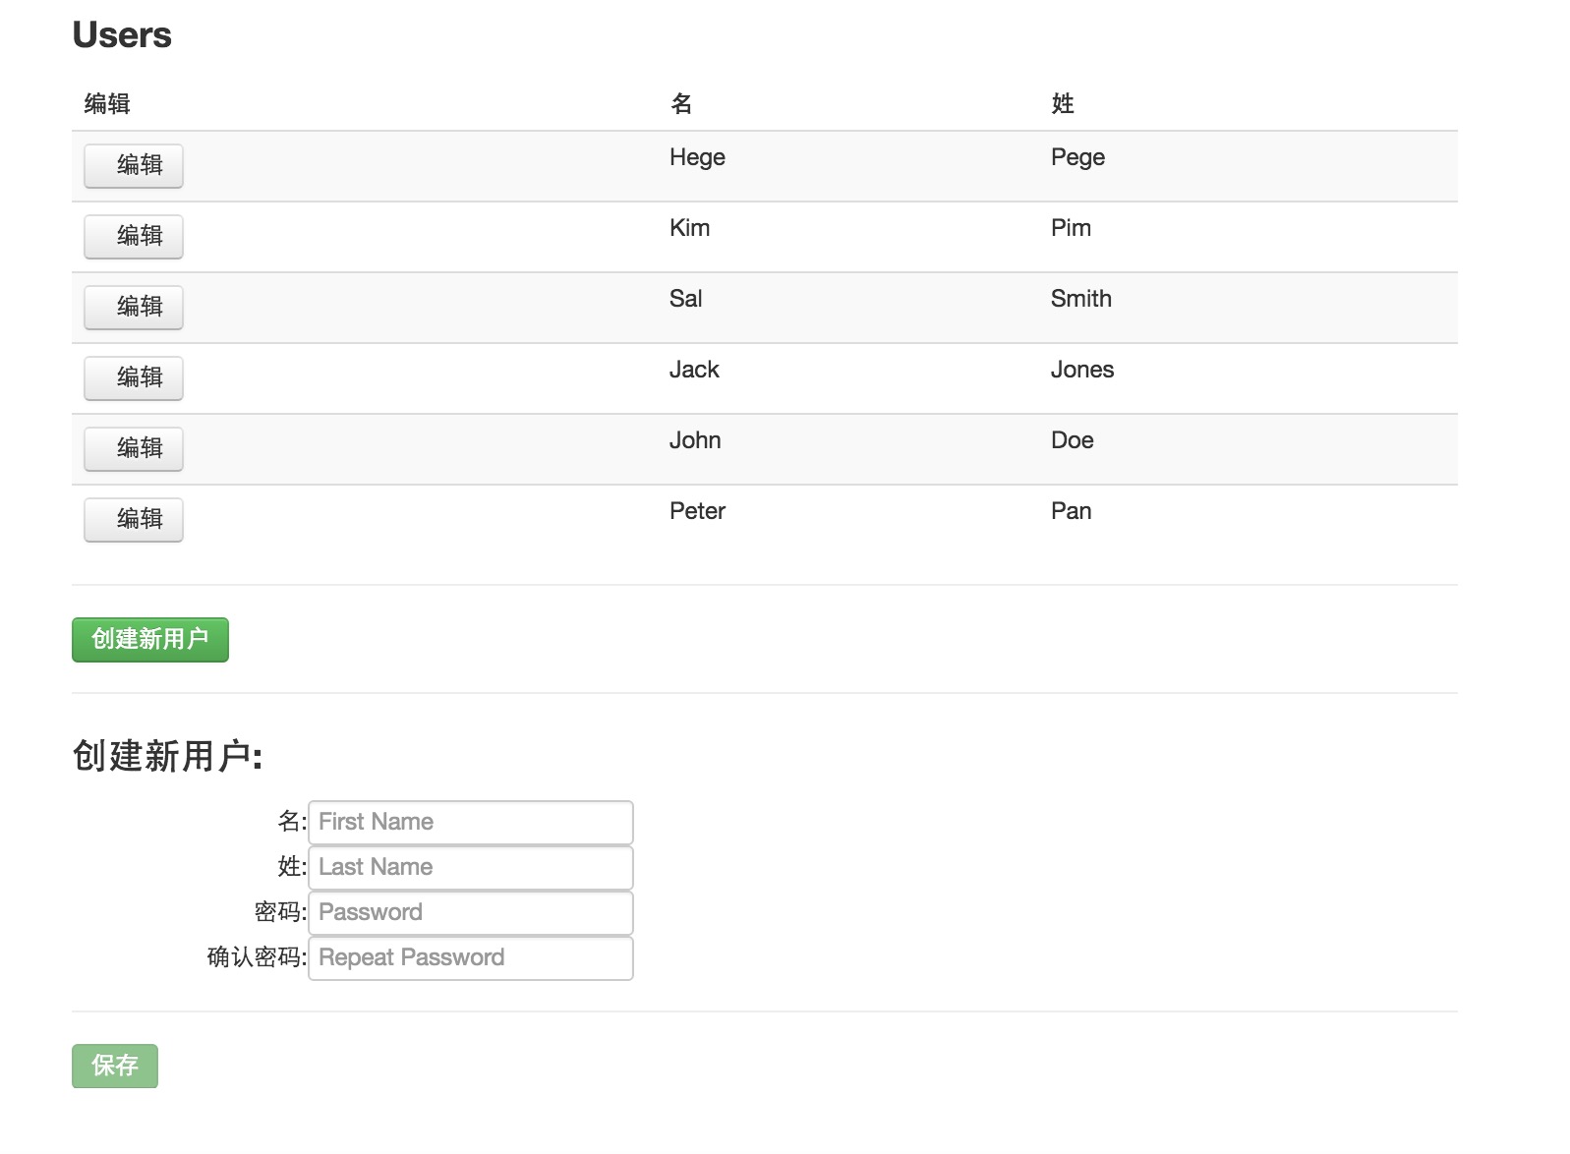Viewport: 1570px width, 1154px height.
Task: Select the Peter name cell
Action: pos(697,511)
